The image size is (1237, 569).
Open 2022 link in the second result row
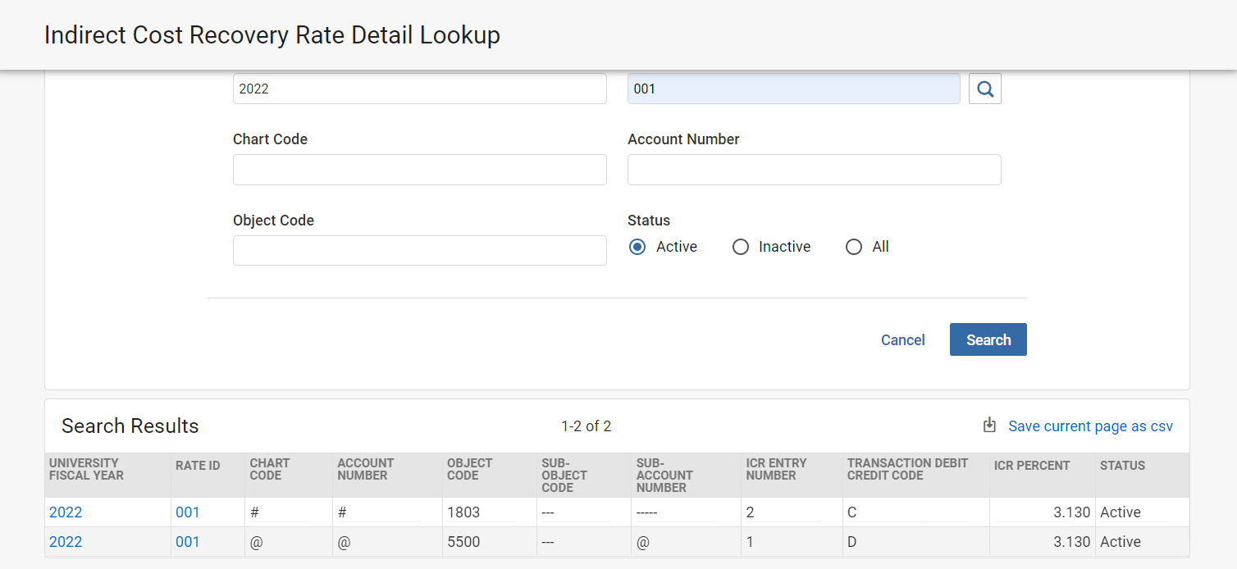coord(66,541)
